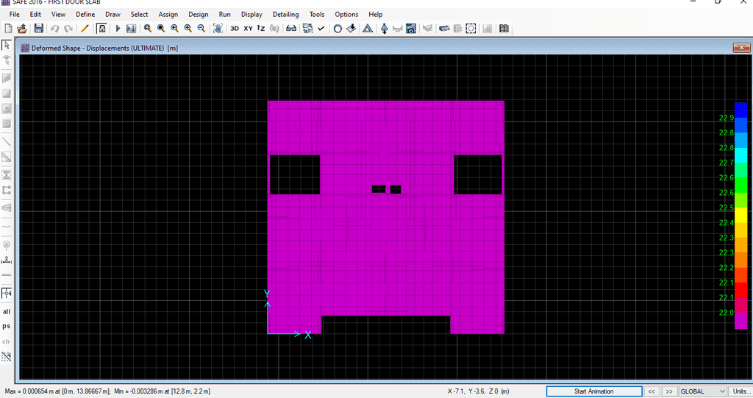Open the Detailing menu
The image size is (753, 398).
286,15
